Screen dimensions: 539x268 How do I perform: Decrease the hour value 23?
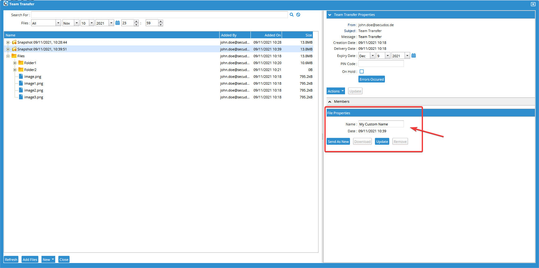(x=136, y=25)
